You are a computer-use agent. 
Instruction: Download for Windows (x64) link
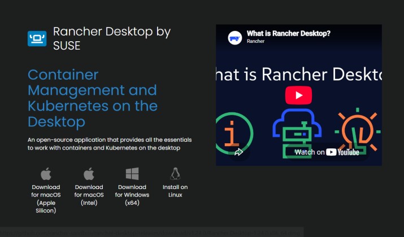(132, 195)
